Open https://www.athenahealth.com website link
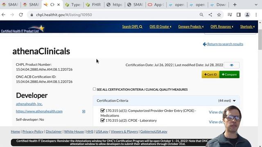The image size is (262, 147). pyautogui.click(x=39, y=111)
